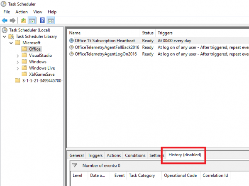Click the S-1-5-21 folder icon
249x186 pixels.
[17, 80]
